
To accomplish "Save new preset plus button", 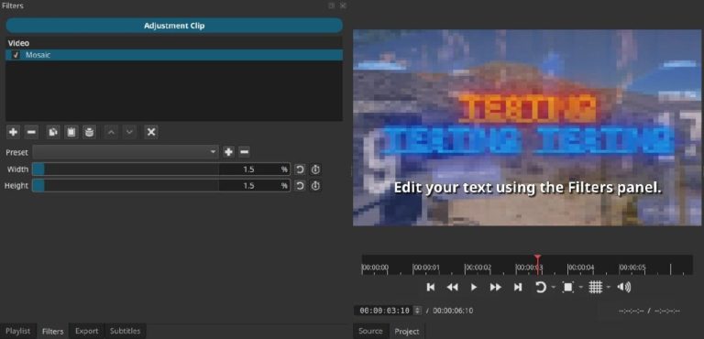I will (228, 152).
